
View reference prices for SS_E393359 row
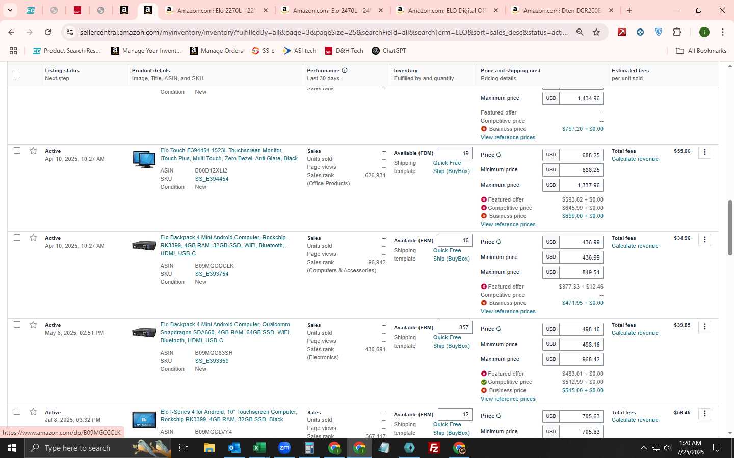pyautogui.click(x=508, y=399)
